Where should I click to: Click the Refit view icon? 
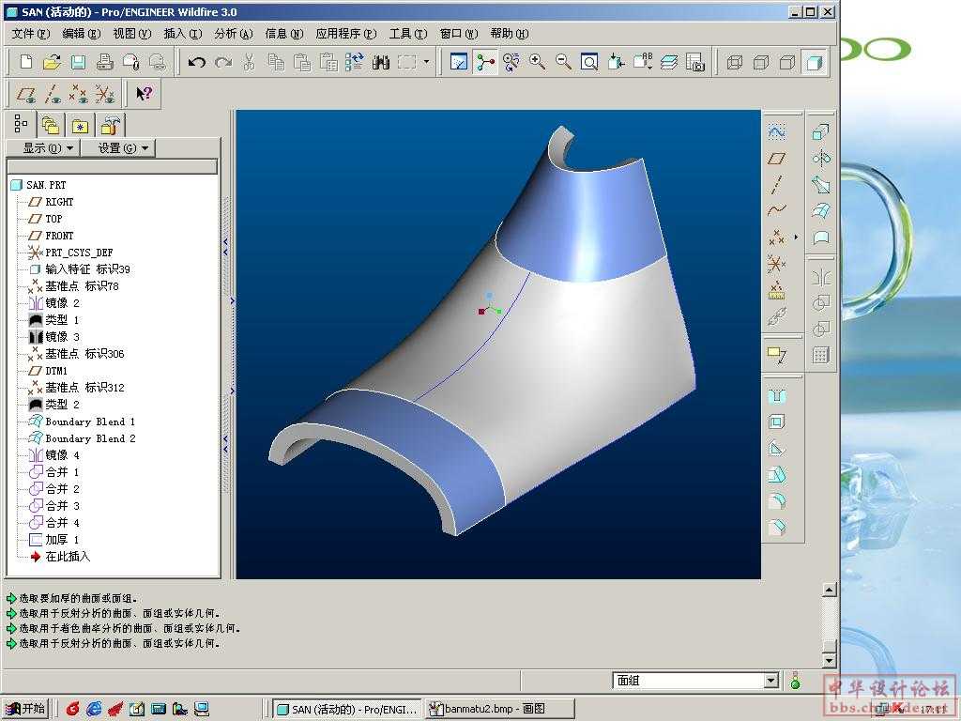coord(589,62)
